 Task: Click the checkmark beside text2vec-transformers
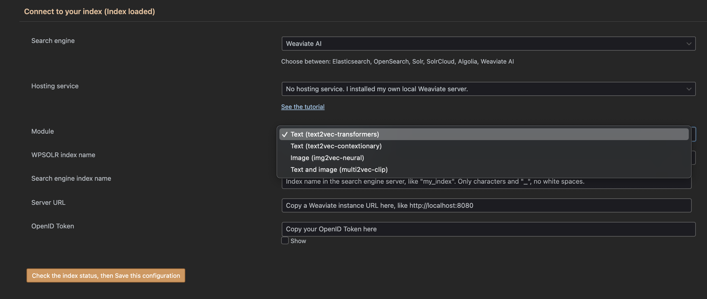click(284, 134)
